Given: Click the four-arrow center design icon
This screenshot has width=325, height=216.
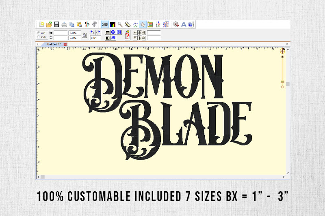Looking at the screenshot, I should tap(113, 32).
